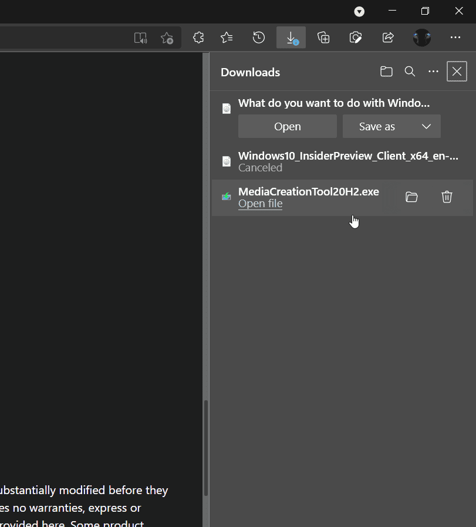
Task: Close the Downloads panel
Action: click(x=457, y=72)
